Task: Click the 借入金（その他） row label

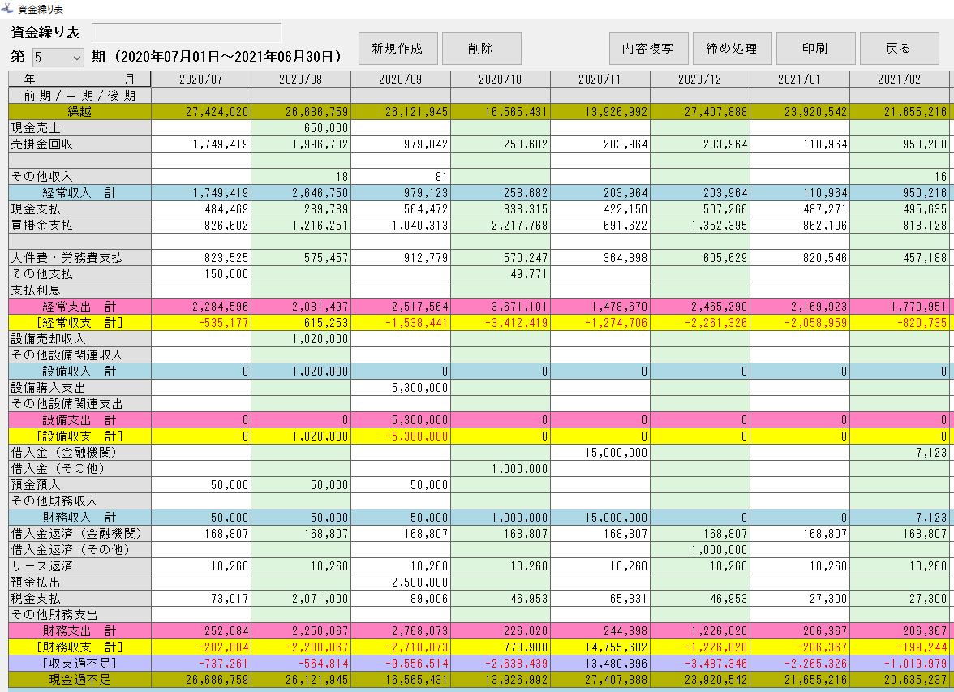Action: tap(79, 469)
